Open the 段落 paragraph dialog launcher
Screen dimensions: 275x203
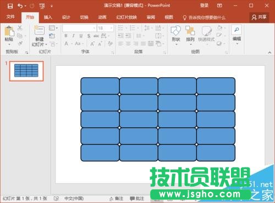click(164, 53)
